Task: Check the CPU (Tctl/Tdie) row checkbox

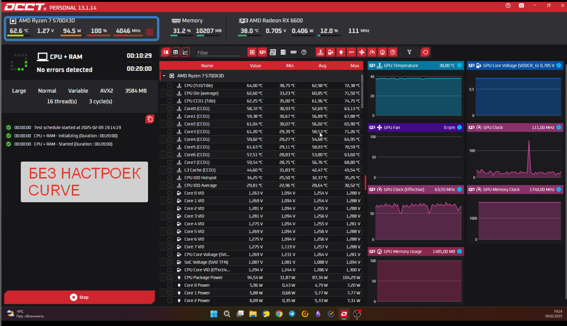Action: [x=169, y=86]
